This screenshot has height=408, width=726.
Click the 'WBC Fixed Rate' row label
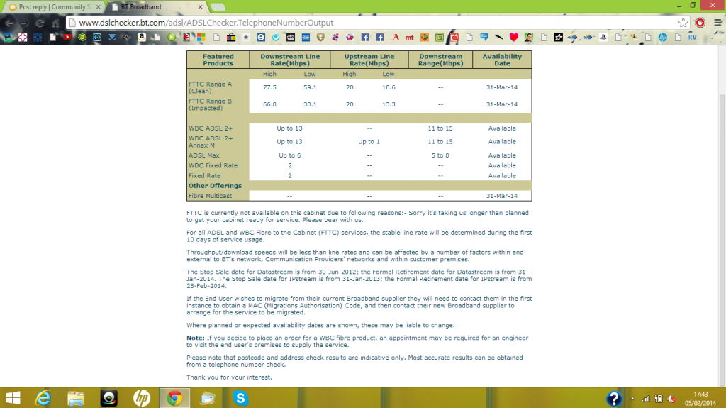[x=213, y=165]
